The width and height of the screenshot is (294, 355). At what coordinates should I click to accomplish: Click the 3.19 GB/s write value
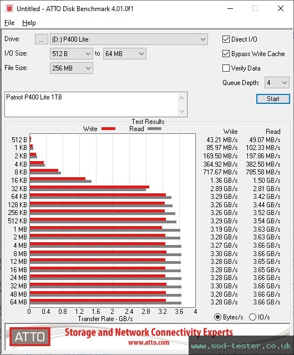[224, 229]
